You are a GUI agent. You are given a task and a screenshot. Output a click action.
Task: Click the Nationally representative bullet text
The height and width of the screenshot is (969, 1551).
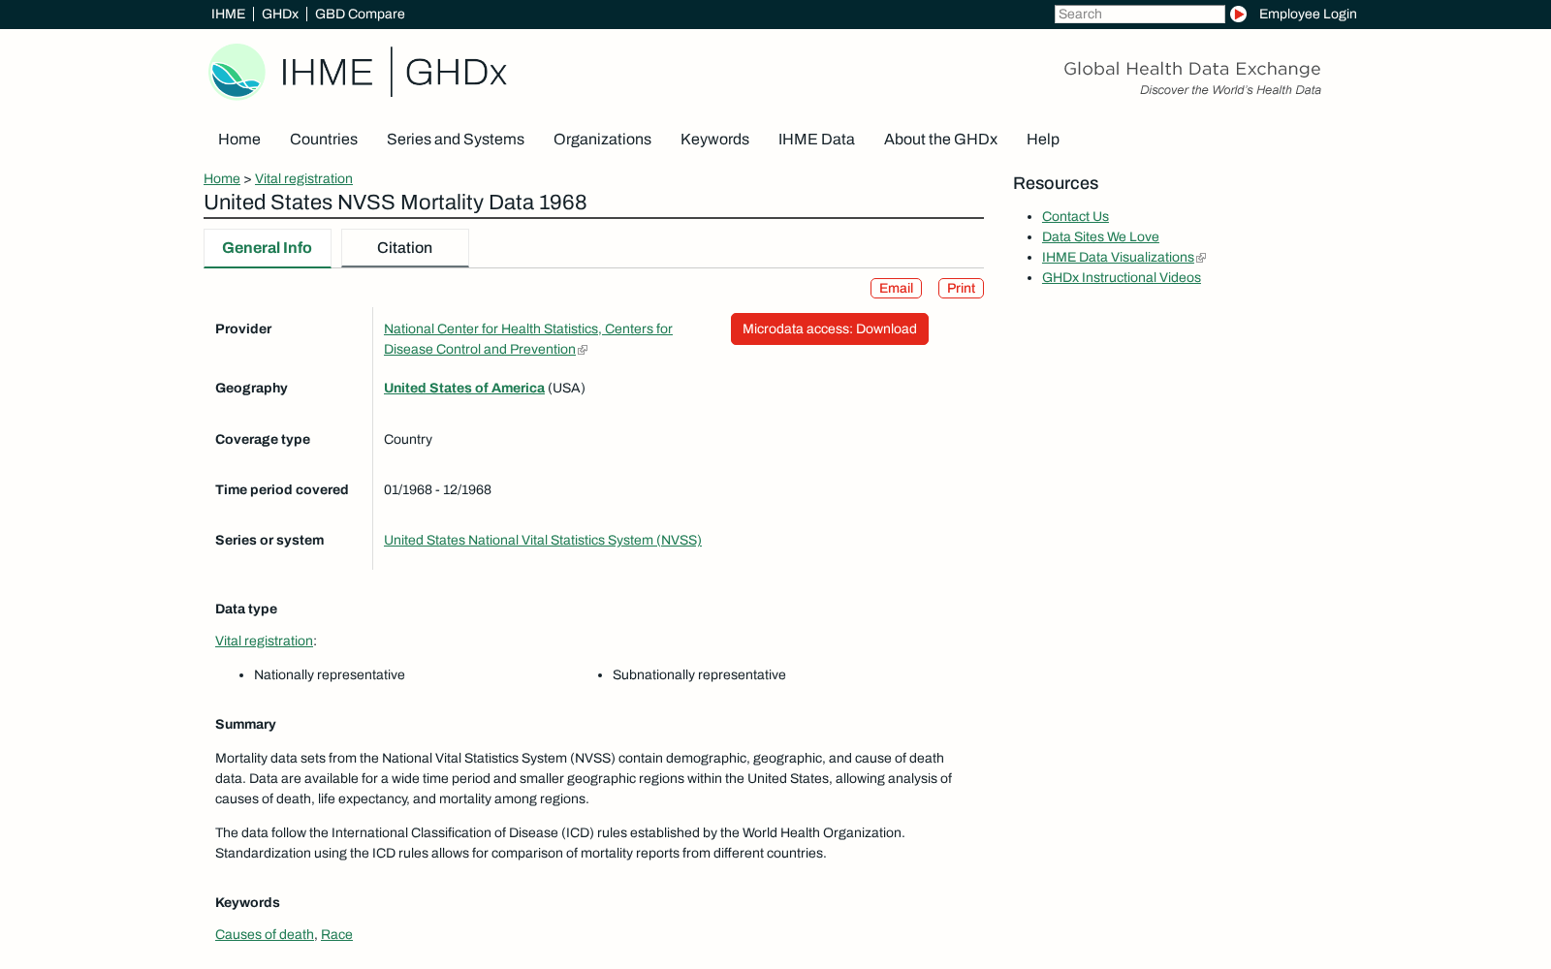click(x=330, y=674)
